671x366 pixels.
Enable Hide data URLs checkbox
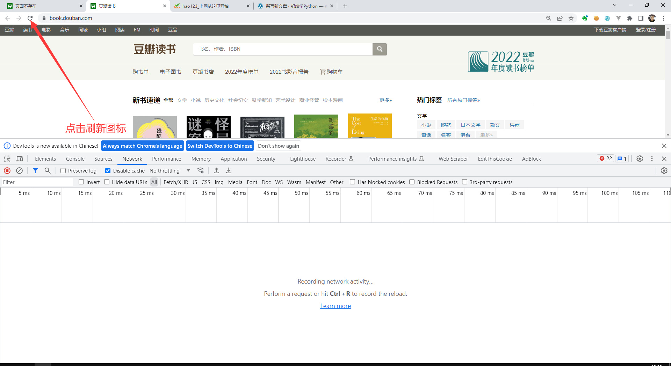pos(107,182)
